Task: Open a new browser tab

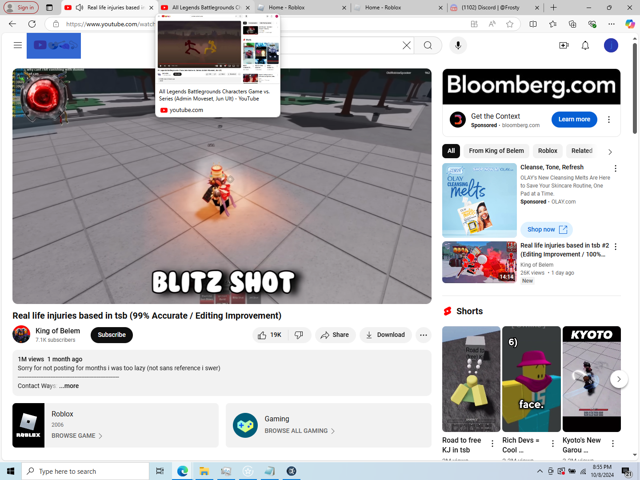Action: tap(553, 8)
